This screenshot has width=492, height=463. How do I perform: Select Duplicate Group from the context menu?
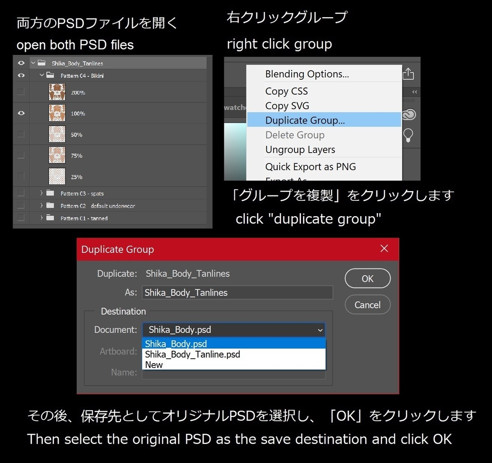point(306,120)
